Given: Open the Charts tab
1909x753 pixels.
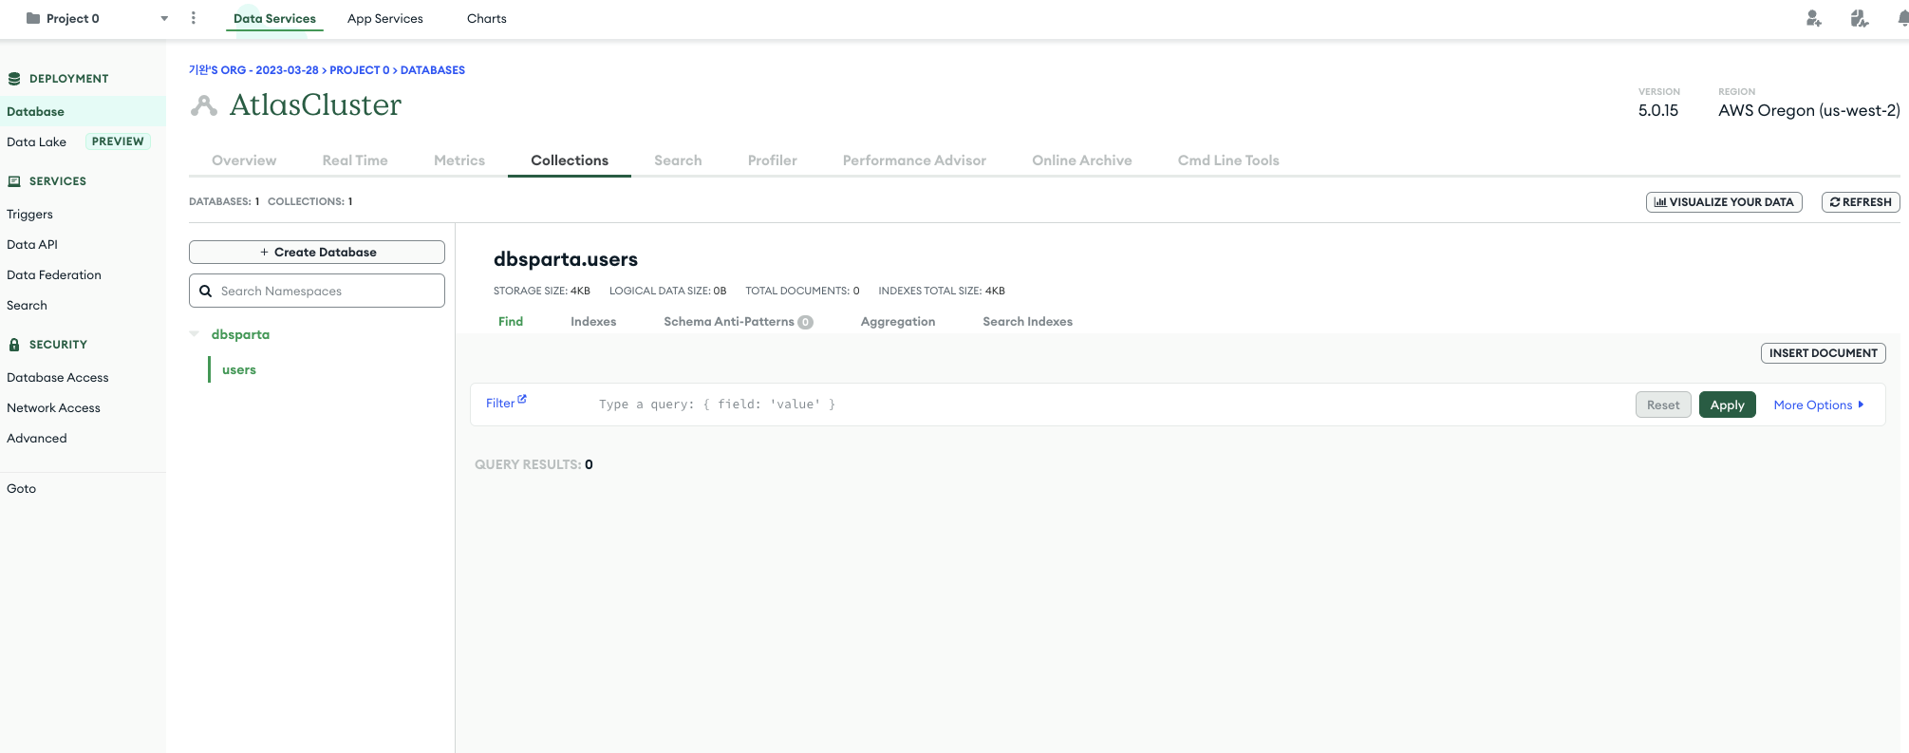Looking at the screenshot, I should pyautogui.click(x=487, y=19).
